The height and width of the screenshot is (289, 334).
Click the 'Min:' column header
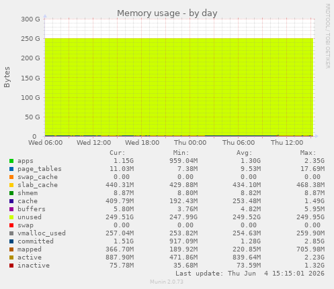tap(181, 153)
